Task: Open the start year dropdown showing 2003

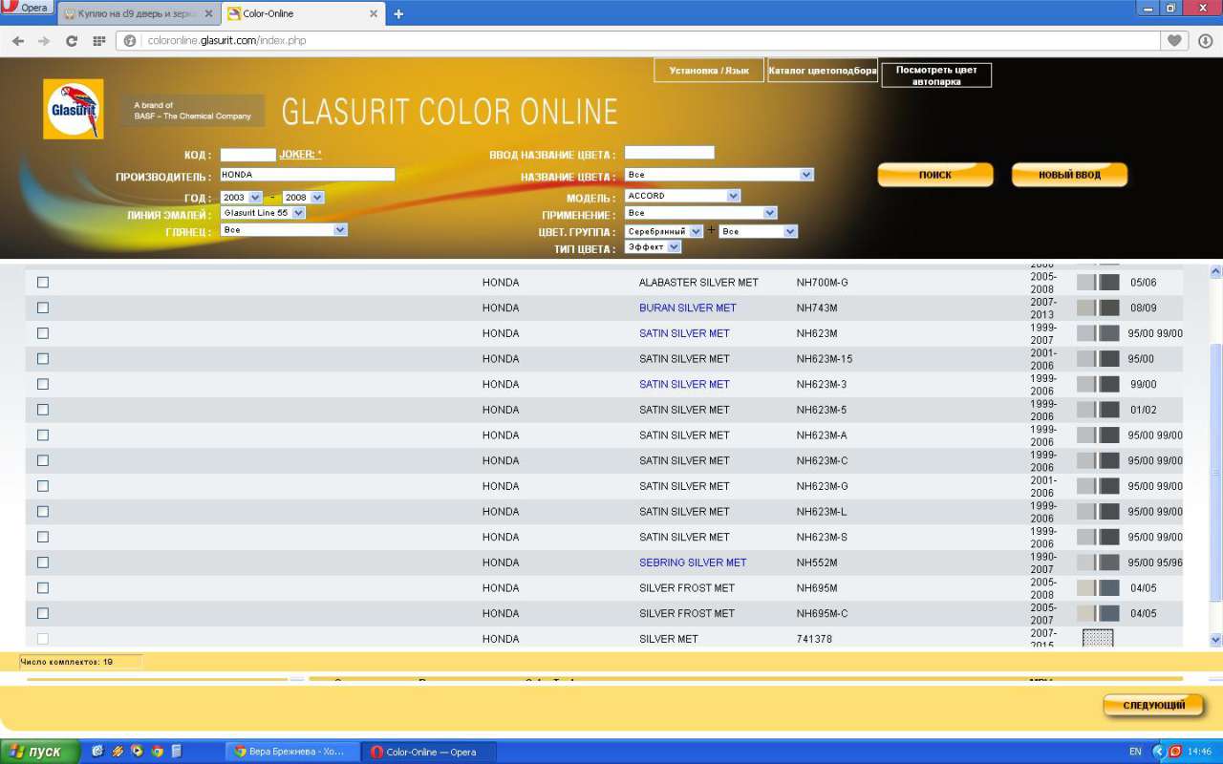Action: [x=241, y=198]
